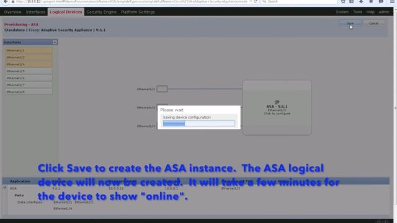Click the 10.0.0.12 address cell
This screenshot has height=223, width=397.
click(x=116, y=188)
